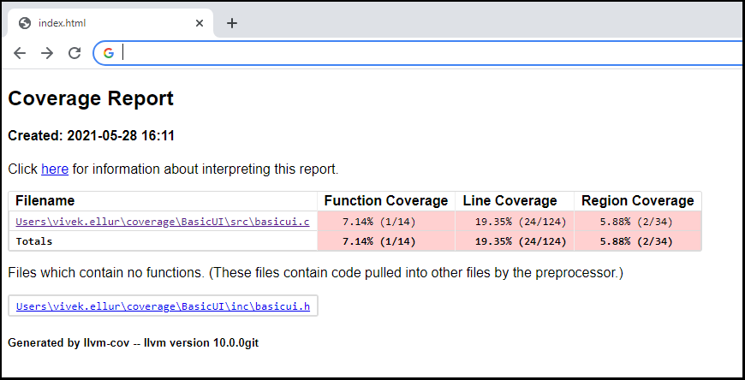Click the Totals region coverage 5.88% cell

637,241
